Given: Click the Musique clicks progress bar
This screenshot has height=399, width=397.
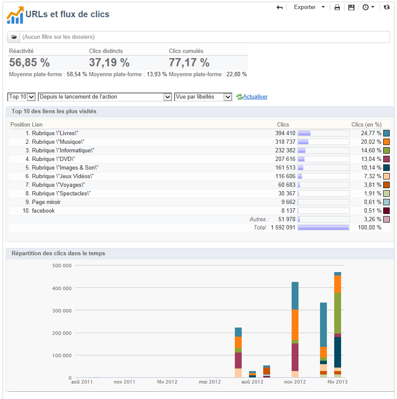Looking at the screenshot, I should (323, 142).
